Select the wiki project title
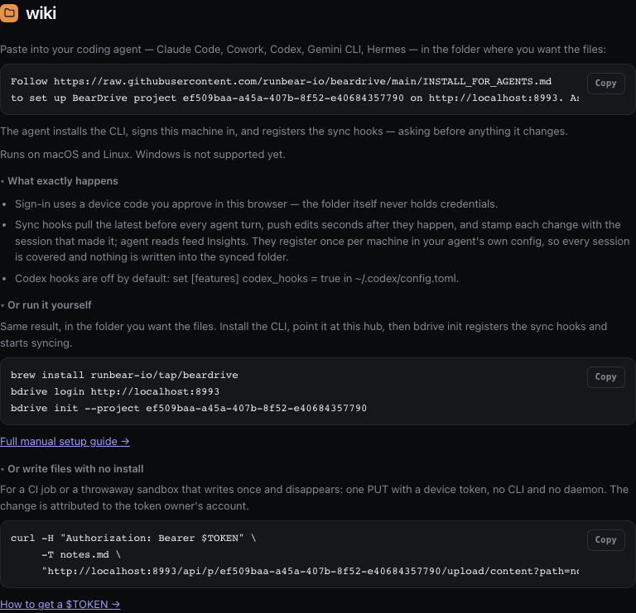 (41, 13)
